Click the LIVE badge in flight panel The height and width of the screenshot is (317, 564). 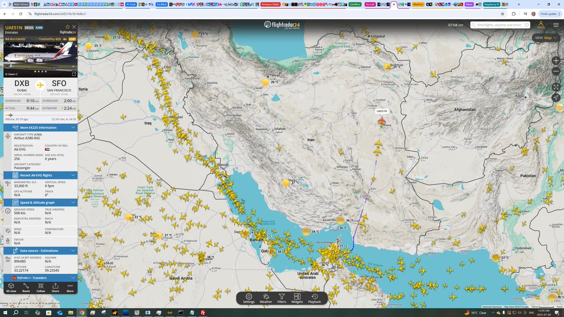[72, 39]
